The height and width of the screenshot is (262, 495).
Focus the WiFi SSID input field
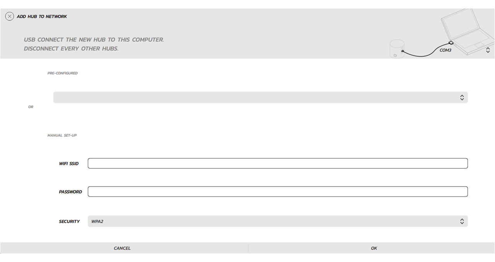(278, 163)
